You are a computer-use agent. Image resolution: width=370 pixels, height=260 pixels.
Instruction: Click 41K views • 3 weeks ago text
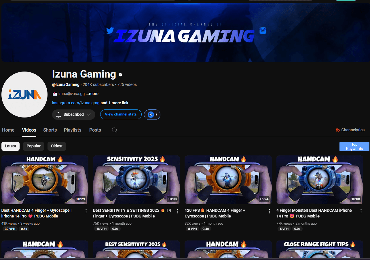(x=21, y=223)
